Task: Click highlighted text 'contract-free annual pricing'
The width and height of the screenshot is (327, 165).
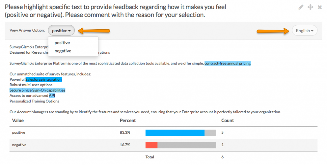Action: click(228, 64)
